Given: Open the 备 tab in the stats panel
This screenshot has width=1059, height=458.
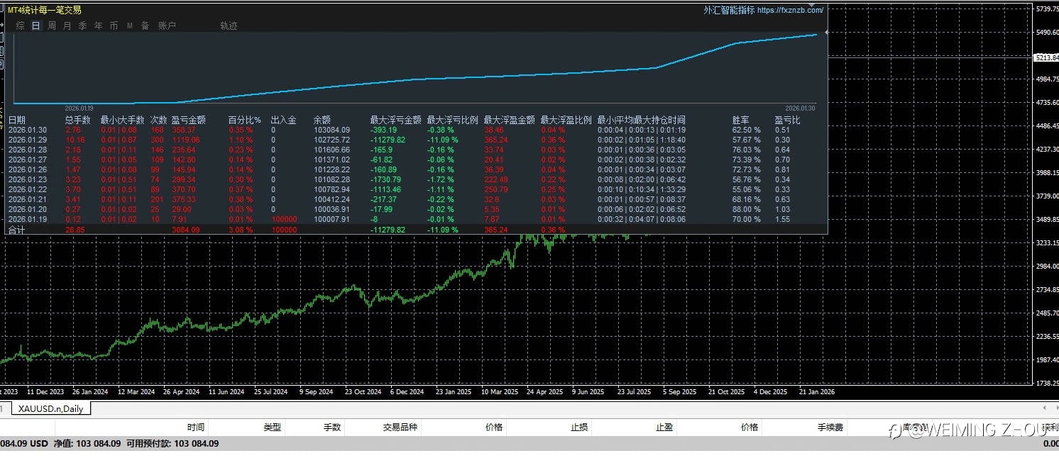Looking at the screenshot, I should click(145, 26).
